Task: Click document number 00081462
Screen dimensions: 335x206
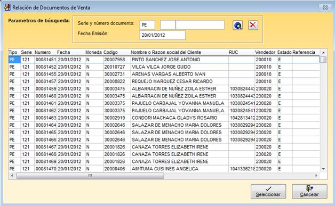Action: (x=46, y=111)
